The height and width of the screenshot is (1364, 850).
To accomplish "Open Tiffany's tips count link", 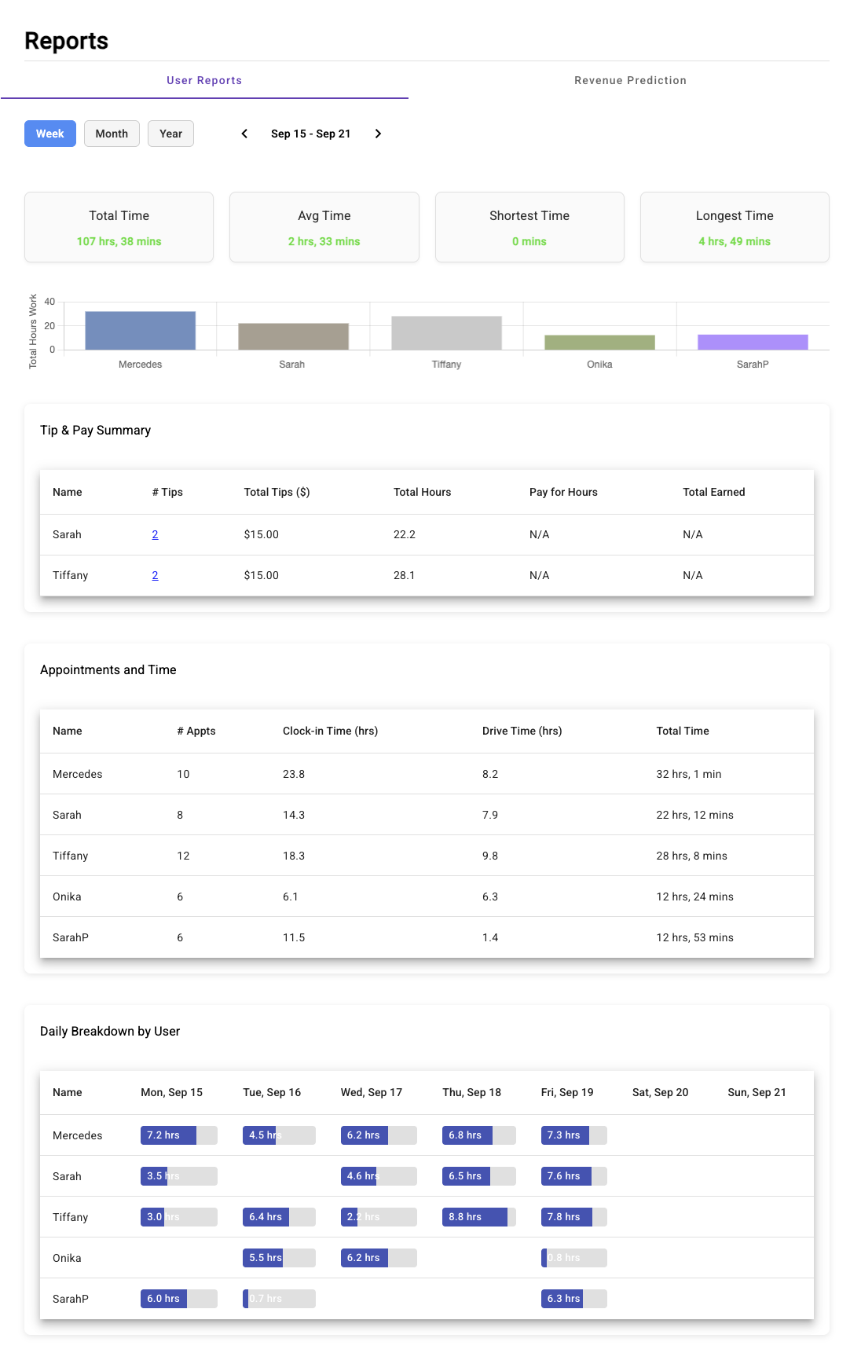I will [155, 575].
